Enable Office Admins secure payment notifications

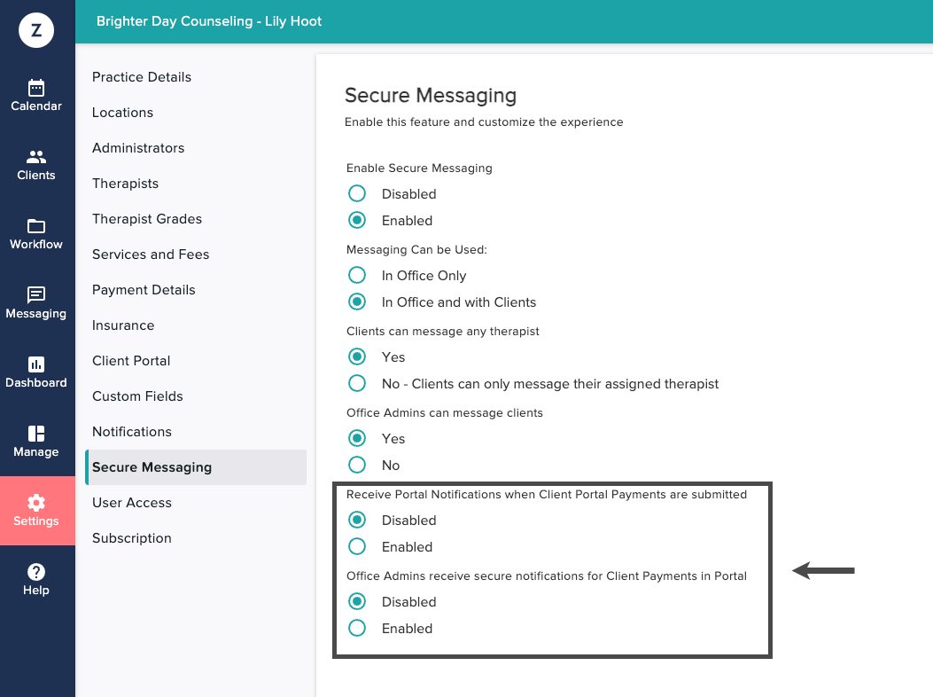(x=357, y=629)
